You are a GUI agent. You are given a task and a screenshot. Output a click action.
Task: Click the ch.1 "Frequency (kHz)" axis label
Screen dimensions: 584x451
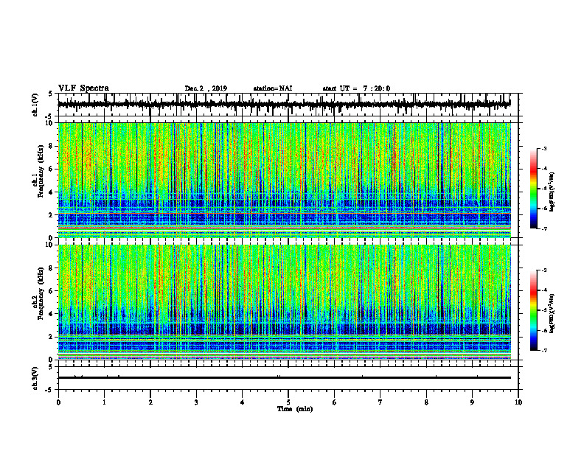41,171
